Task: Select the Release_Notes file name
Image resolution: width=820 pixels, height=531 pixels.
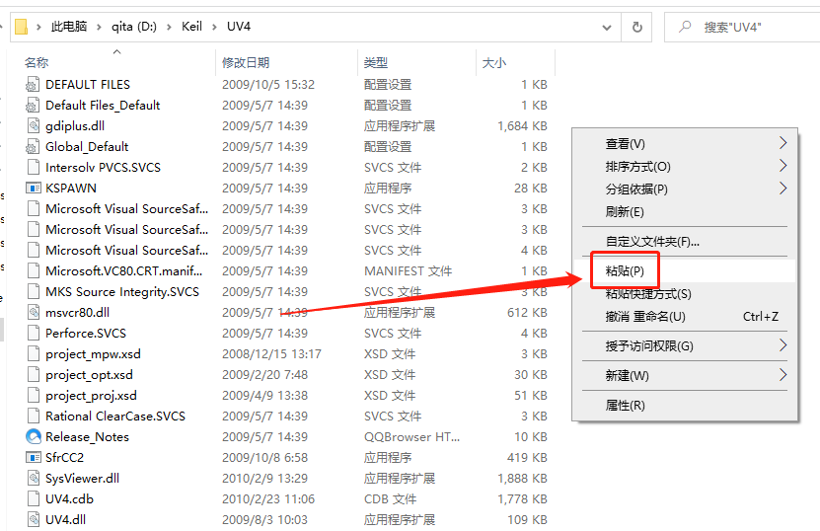Action: (88, 437)
